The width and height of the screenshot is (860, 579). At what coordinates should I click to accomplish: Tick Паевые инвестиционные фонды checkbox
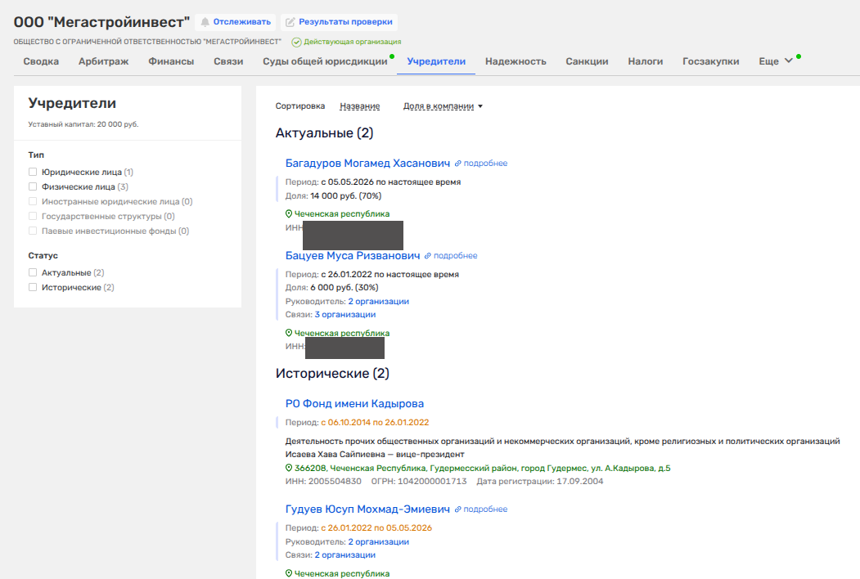click(x=33, y=231)
